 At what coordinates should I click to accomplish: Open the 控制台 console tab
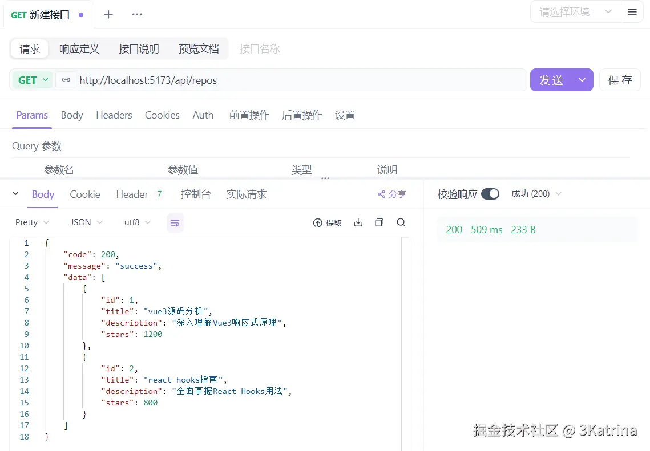[196, 194]
